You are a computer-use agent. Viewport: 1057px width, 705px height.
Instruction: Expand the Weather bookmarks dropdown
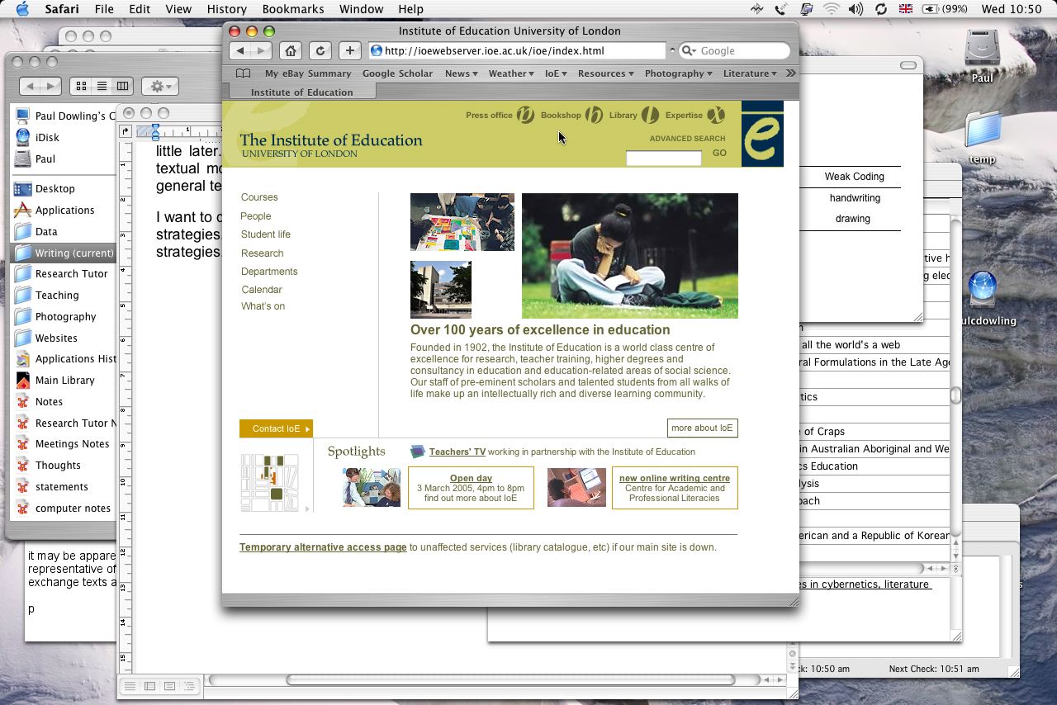point(511,73)
